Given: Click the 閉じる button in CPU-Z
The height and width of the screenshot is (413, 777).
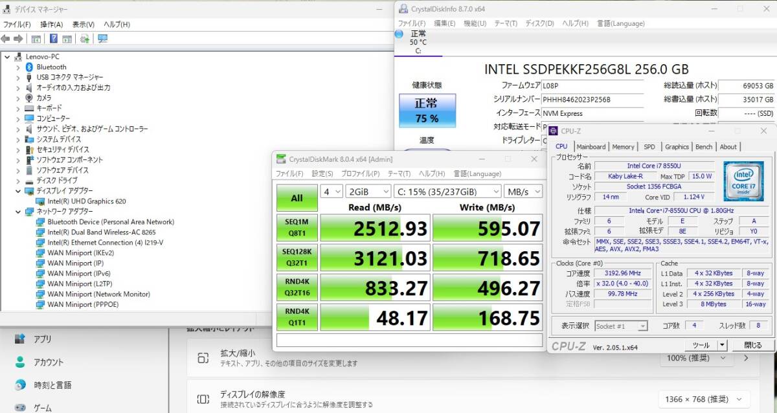Looking at the screenshot, I should coord(752,345).
